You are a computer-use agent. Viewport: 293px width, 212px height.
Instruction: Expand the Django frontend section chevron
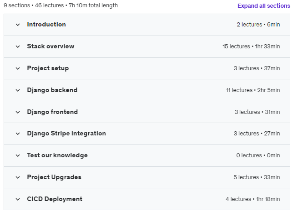click(x=18, y=112)
